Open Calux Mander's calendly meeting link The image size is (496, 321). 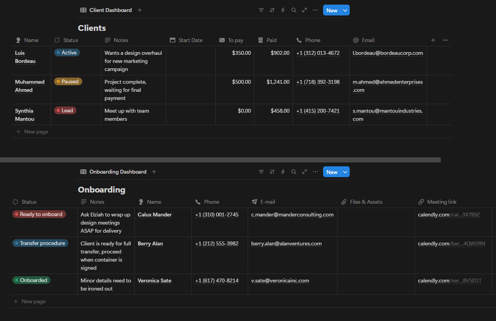tap(449, 215)
